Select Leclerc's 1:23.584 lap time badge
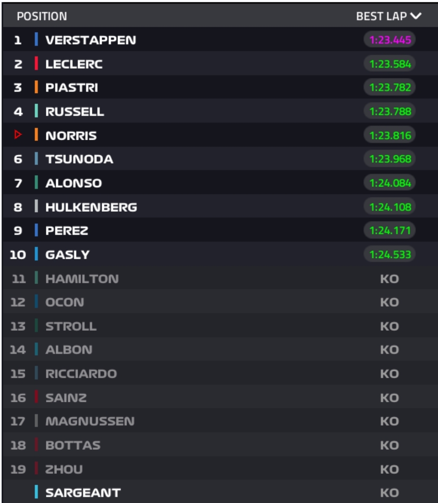Viewport: 438px width, 503px height. 390,64
